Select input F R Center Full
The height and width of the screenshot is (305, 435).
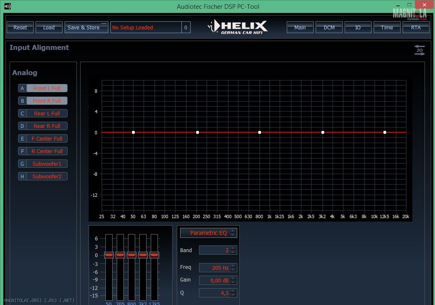coord(43,151)
